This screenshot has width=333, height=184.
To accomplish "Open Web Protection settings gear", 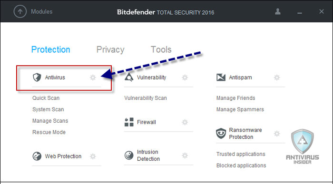I will point(93,156).
